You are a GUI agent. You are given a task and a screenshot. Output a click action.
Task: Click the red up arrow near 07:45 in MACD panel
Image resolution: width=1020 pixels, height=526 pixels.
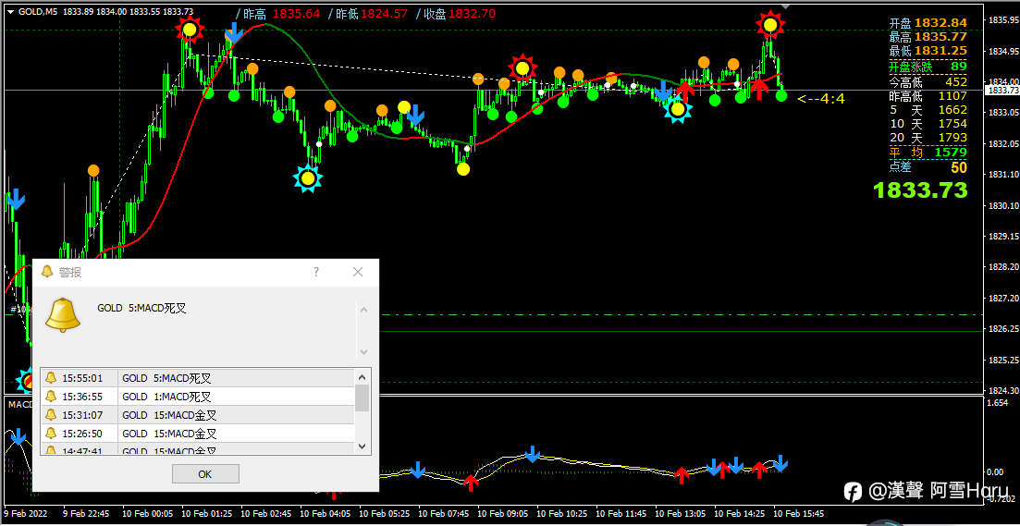click(x=472, y=483)
